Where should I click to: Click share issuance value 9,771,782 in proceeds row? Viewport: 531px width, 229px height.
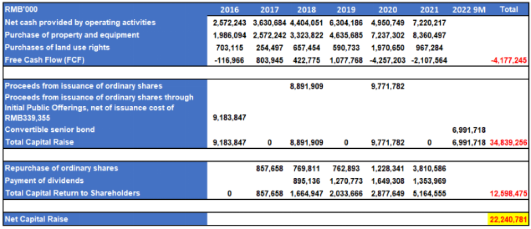pyautogui.click(x=389, y=86)
